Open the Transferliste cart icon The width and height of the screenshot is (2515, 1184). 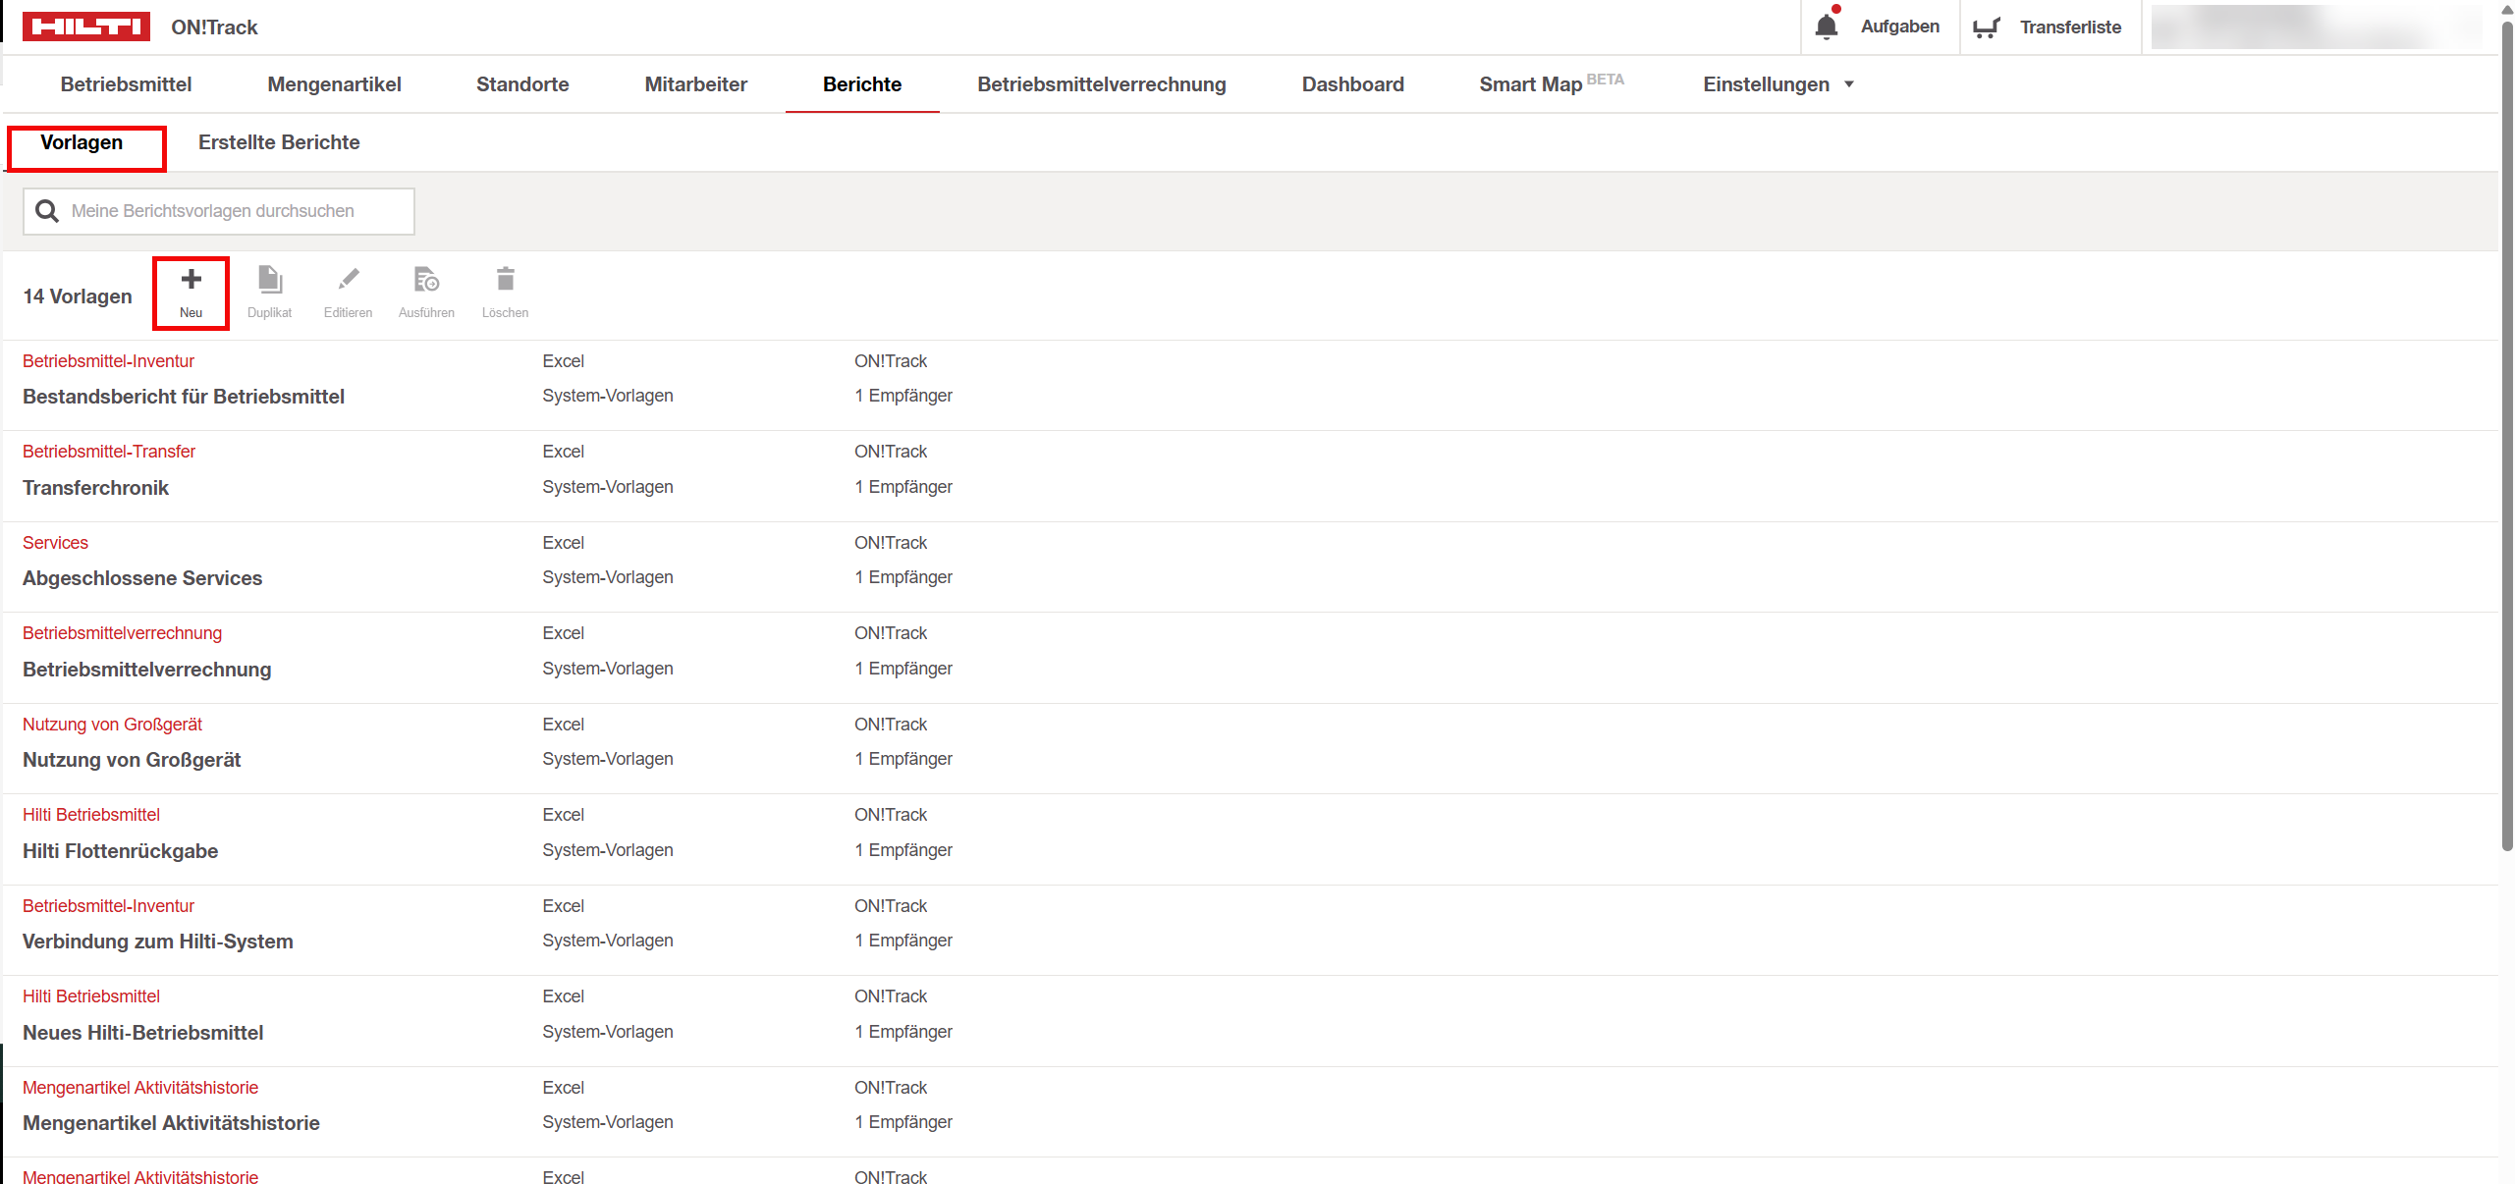(1987, 27)
